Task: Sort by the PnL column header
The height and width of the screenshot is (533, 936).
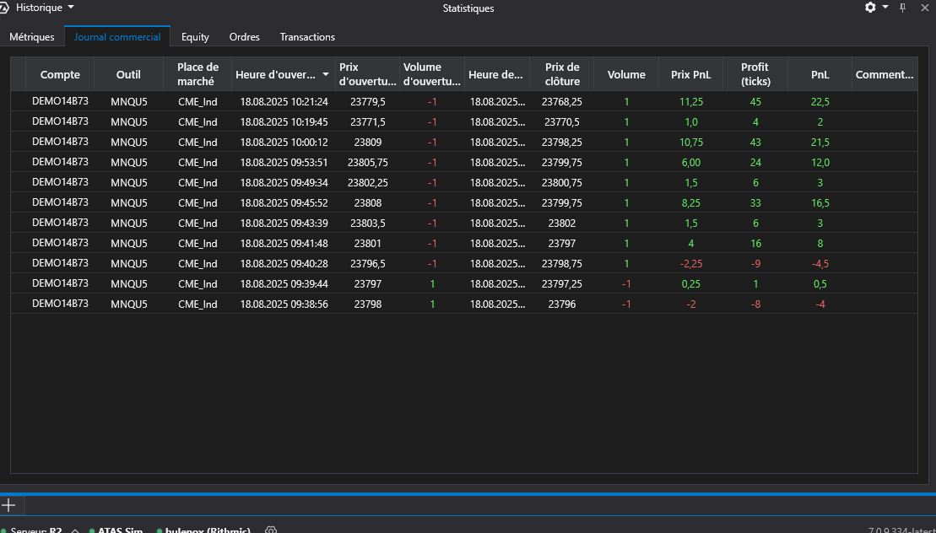Action: pyautogui.click(x=820, y=74)
